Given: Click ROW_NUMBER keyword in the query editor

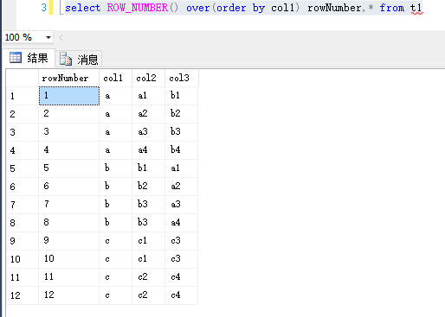Looking at the screenshot, I should click(x=138, y=8).
